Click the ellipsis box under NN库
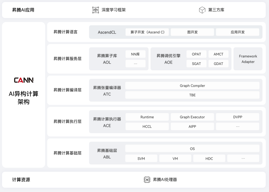 136,64
